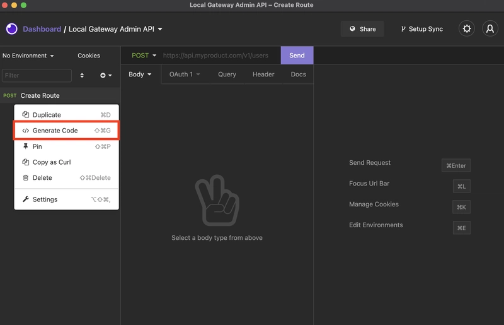Click the Send Request hint text

click(370, 163)
